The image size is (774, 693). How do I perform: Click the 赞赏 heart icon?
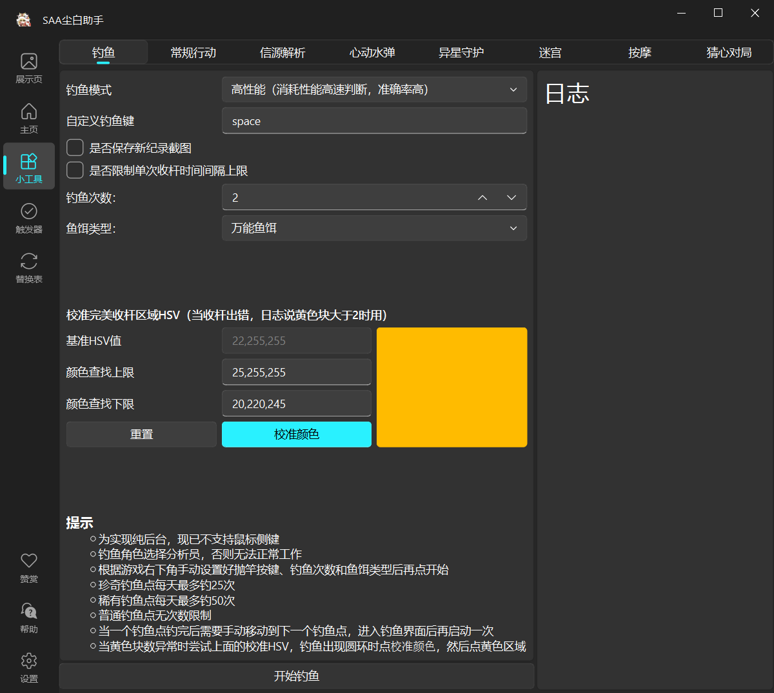(29, 561)
